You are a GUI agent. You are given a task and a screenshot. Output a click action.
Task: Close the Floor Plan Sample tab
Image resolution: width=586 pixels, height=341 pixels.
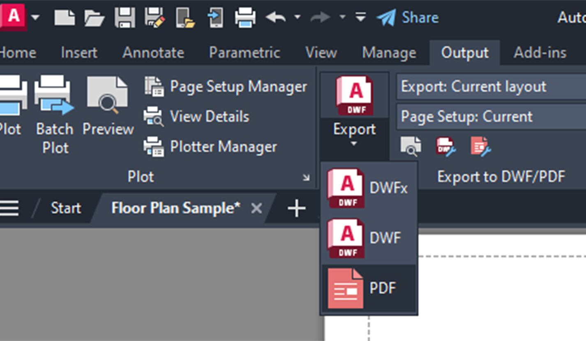click(256, 208)
